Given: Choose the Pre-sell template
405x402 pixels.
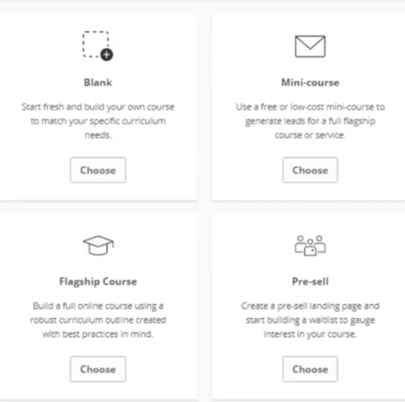Looking at the screenshot, I should (310, 370).
